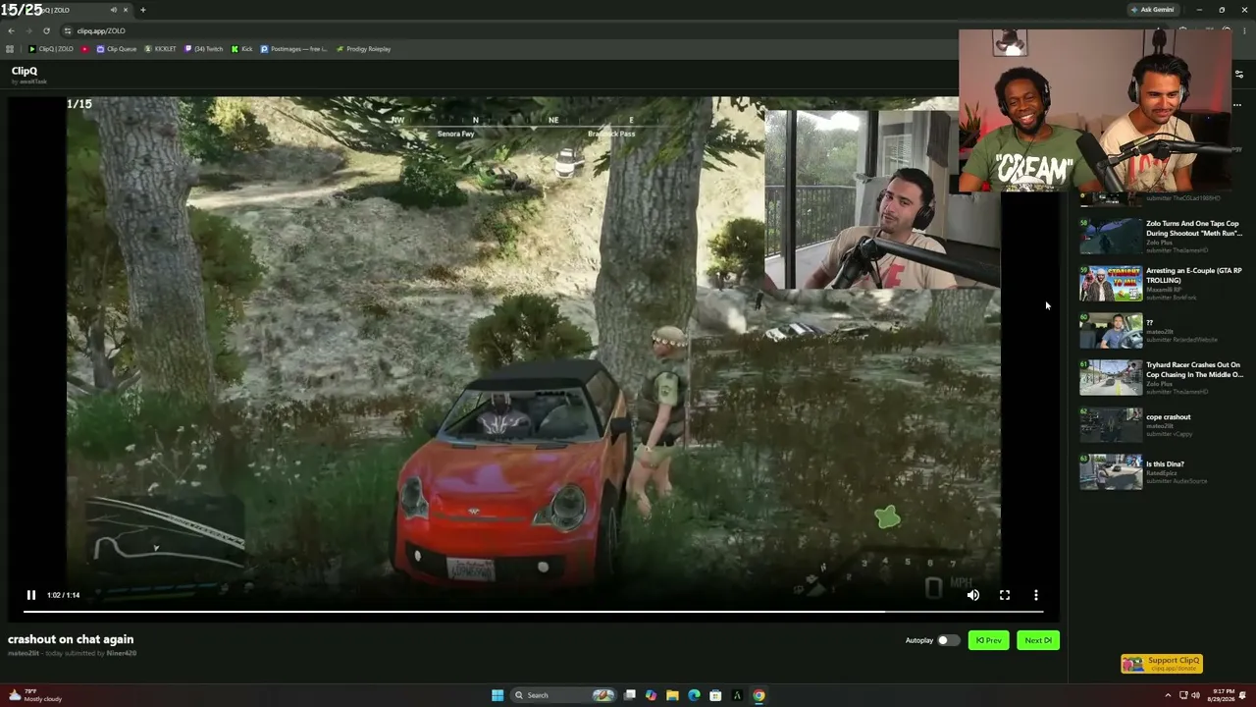This screenshot has height=707, width=1256.
Task: Open the Prodigy Roleplay bookmark
Action: click(x=363, y=49)
